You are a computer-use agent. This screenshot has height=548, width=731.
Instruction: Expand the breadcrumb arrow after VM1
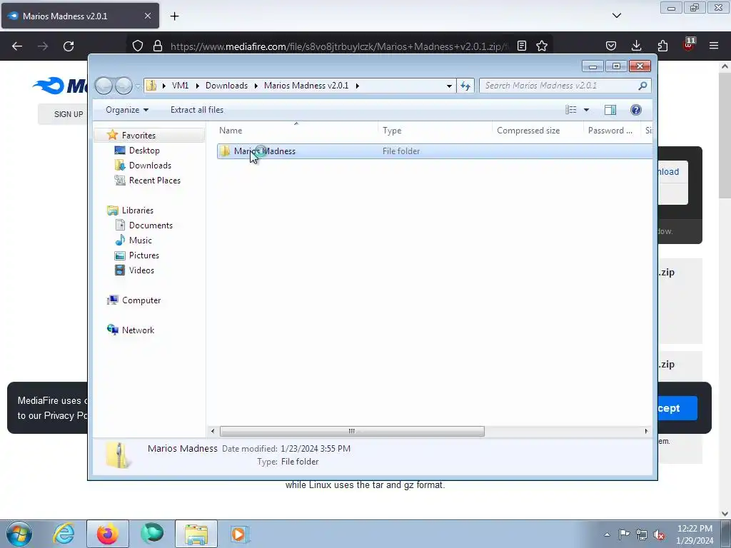197,86
